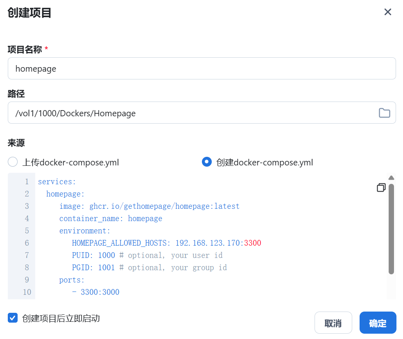
Task: Toggle the 创建项目后立即启动 checkbox
Action: point(13,318)
